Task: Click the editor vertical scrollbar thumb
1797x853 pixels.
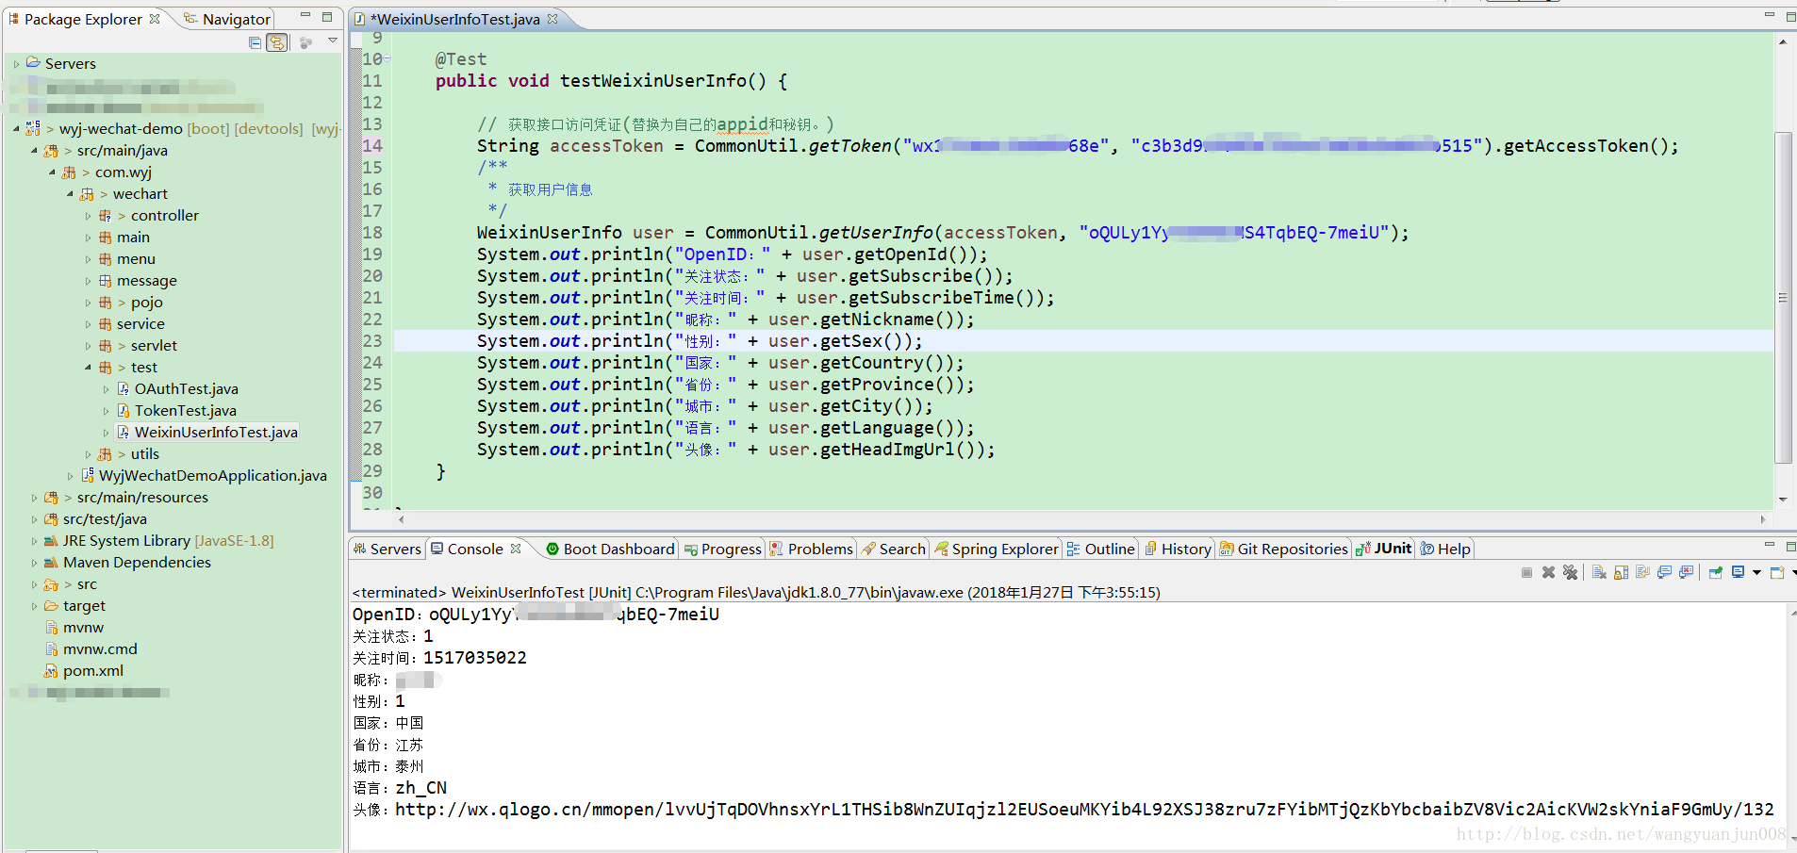Action: (x=1783, y=298)
